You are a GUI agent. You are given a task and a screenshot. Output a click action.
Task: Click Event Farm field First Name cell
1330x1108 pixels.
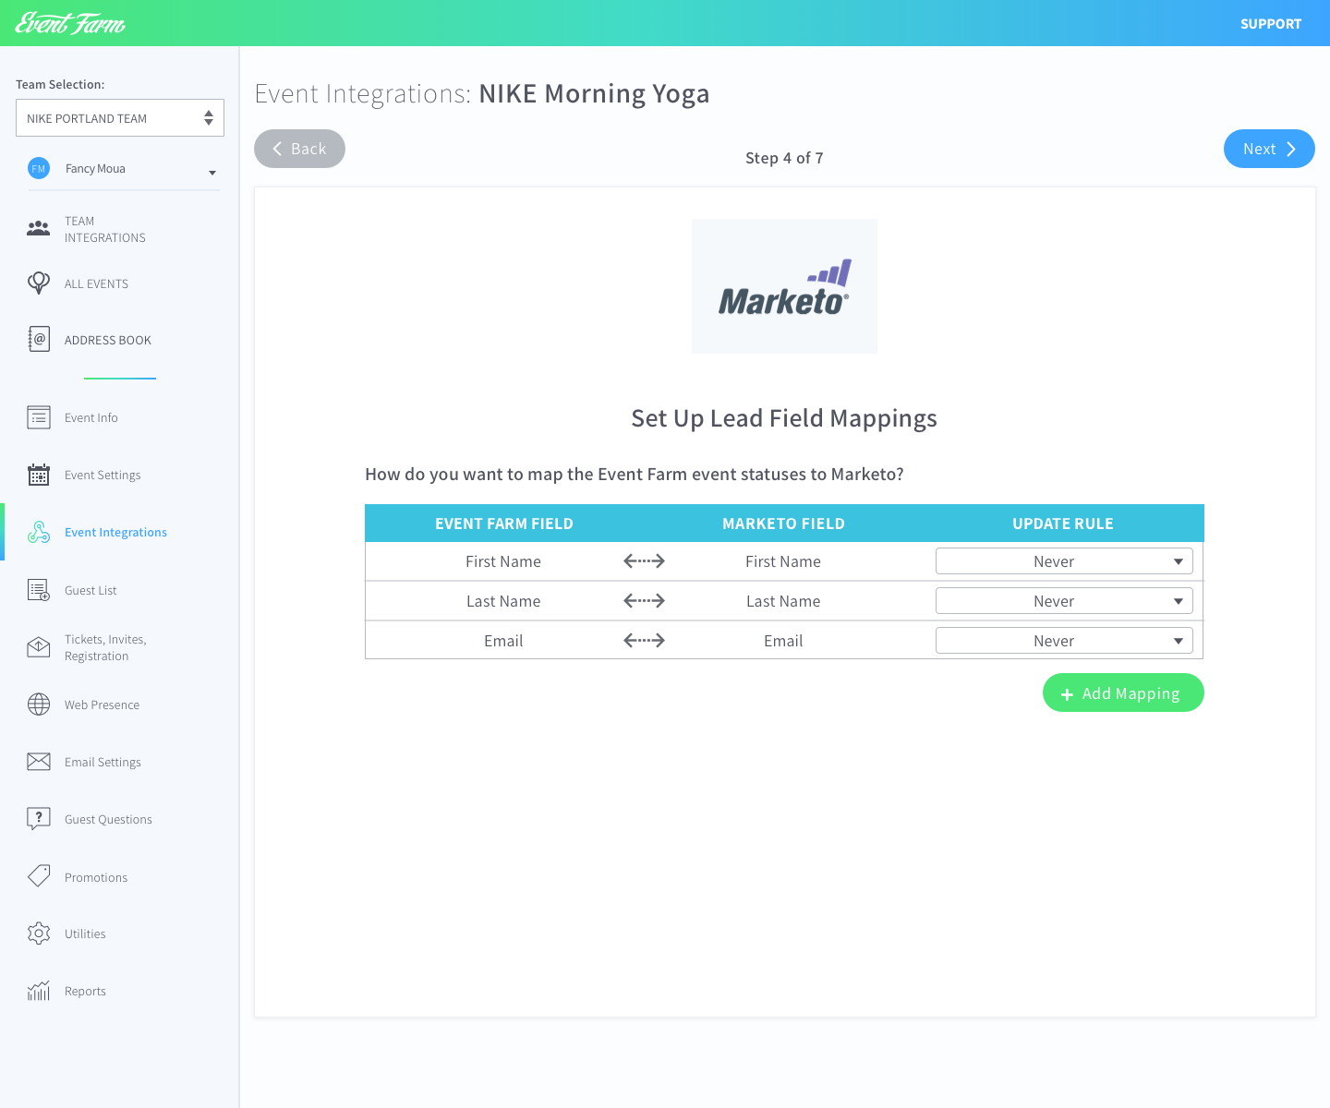(503, 561)
